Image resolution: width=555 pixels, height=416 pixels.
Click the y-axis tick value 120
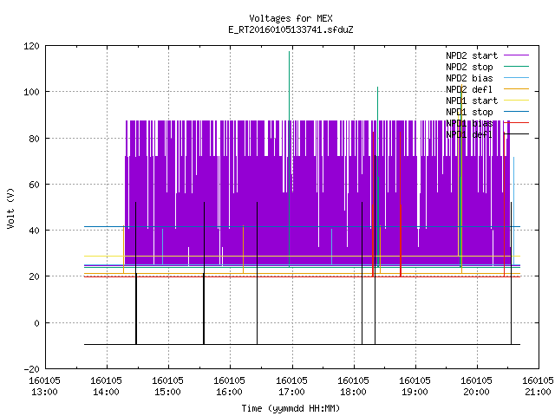point(31,46)
